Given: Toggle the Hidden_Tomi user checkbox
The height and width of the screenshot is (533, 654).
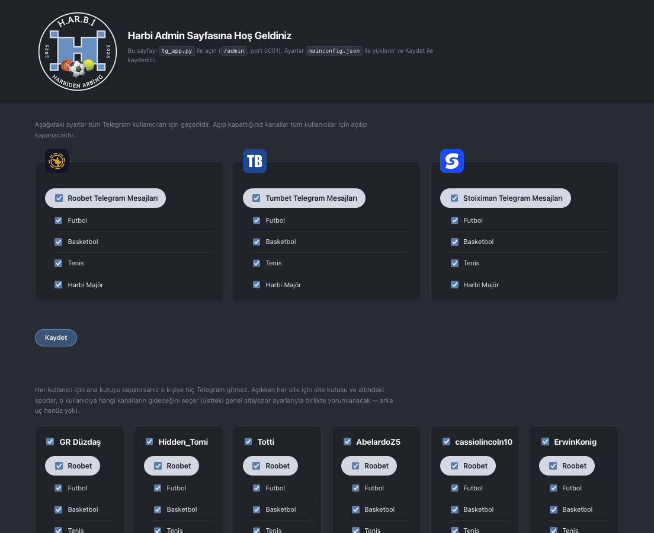Looking at the screenshot, I should pos(149,442).
